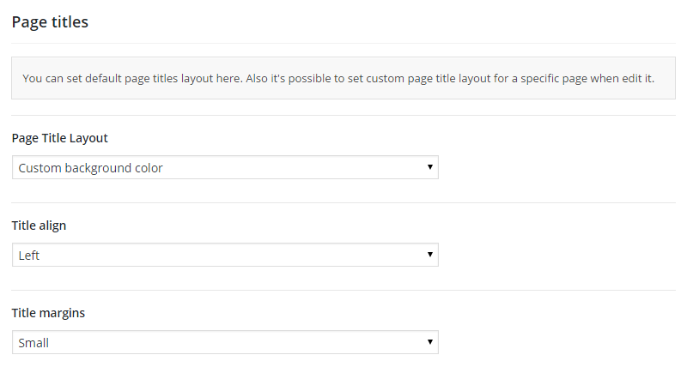Click the "Left" value in Title align
Screen dimensions: 687x367
pos(29,256)
